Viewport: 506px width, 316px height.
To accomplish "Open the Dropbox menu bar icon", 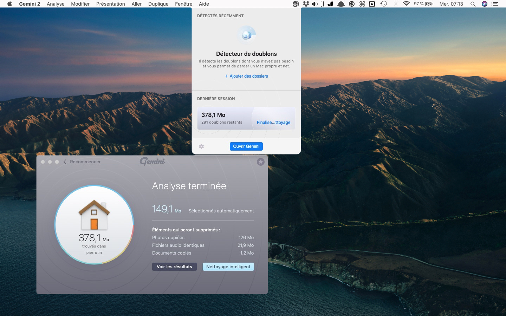I will coord(306,4).
